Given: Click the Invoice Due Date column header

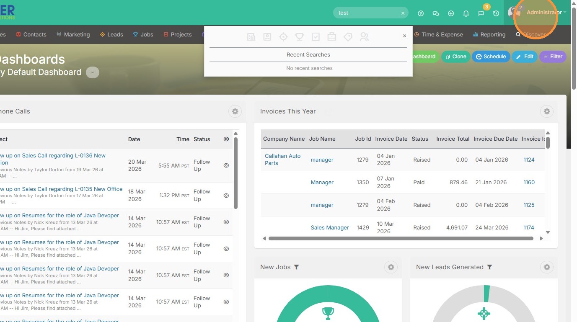Looking at the screenshot, I should click(x=496, y=139).
